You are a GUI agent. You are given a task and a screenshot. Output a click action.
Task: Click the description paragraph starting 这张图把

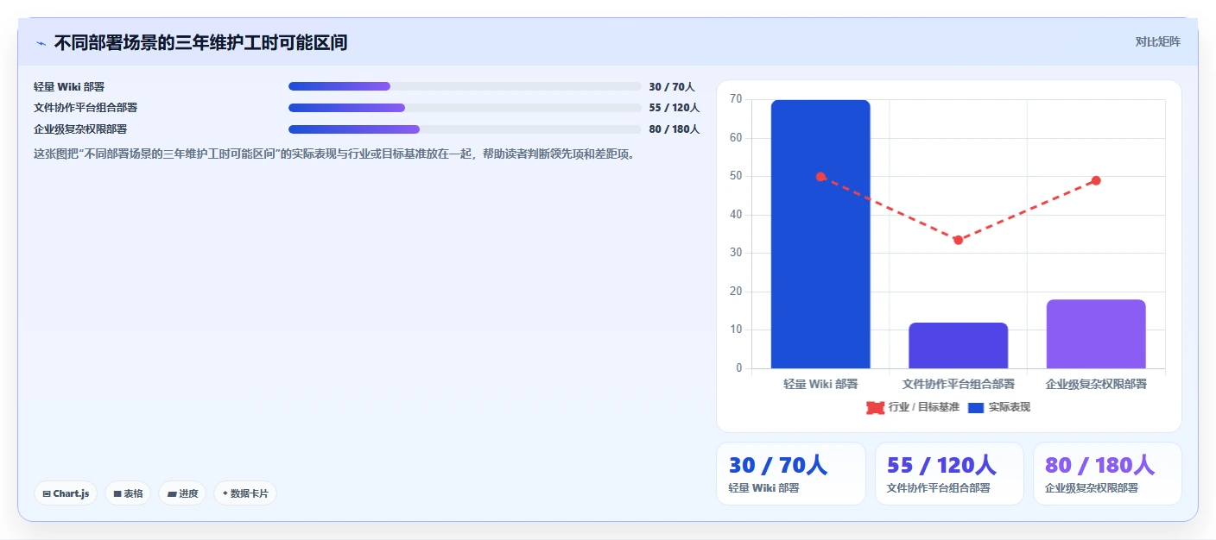tap(335, 154)
